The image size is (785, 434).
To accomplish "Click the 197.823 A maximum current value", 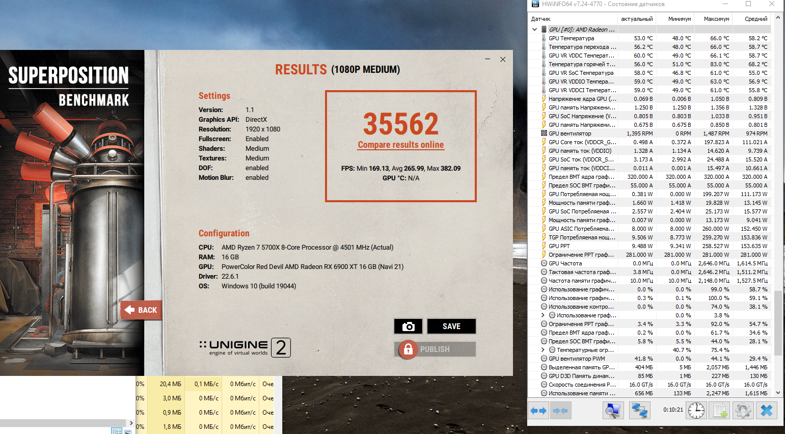I will click(717, 142).
